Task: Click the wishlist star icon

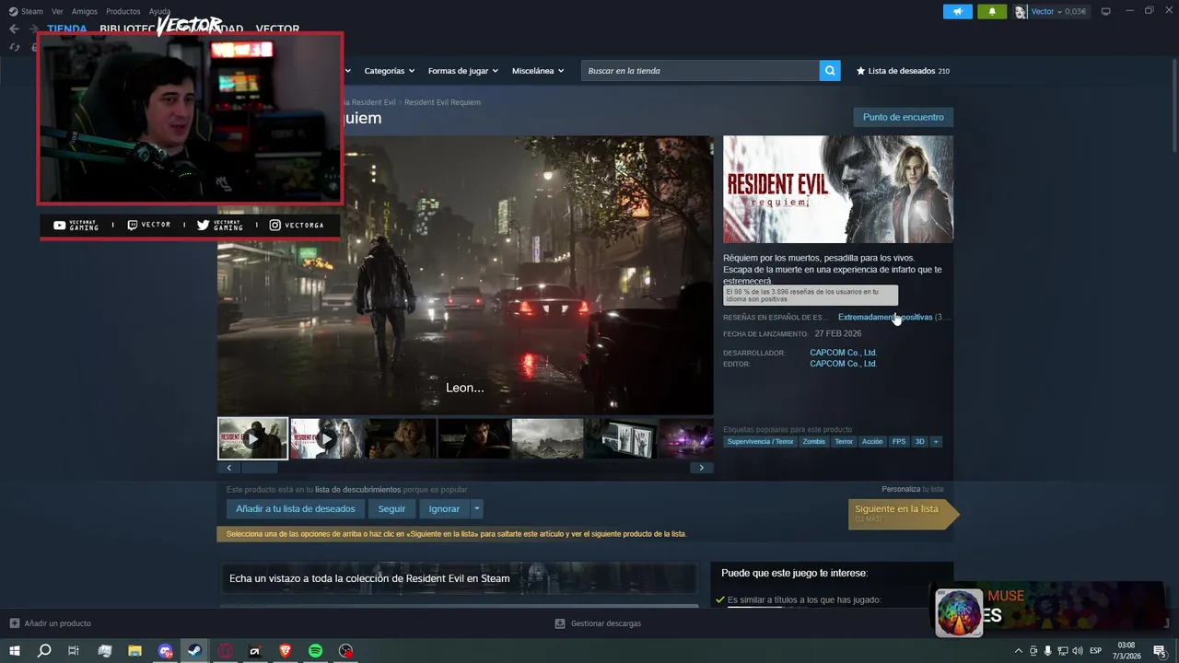Action: coord(861,71)
